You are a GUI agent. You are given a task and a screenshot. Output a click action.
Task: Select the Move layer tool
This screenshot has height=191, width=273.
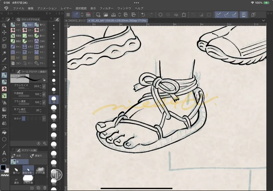4,33
